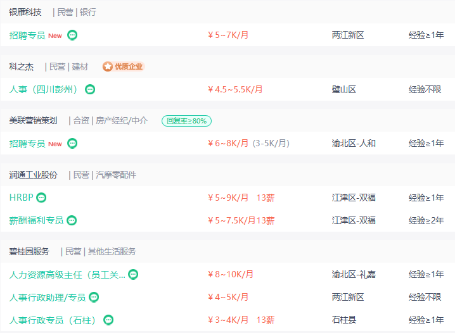Click chat bubble beside 人事行政专员（石柱）

coord(108,320)
